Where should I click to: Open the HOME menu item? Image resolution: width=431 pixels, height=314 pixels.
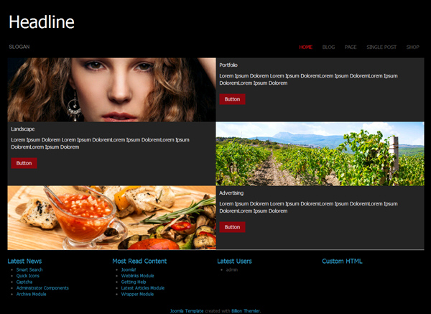[306, 47]
